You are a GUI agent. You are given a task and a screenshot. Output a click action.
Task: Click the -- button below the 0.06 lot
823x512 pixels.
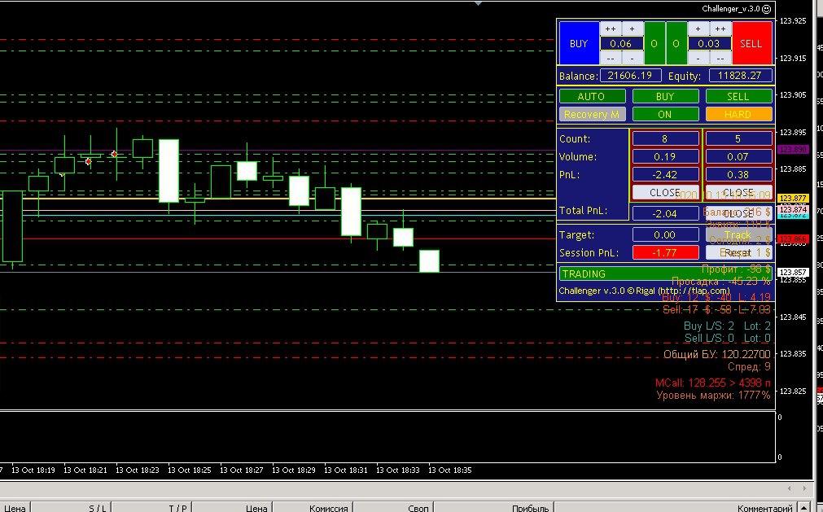pyautogui.click(x=611, y=59)
